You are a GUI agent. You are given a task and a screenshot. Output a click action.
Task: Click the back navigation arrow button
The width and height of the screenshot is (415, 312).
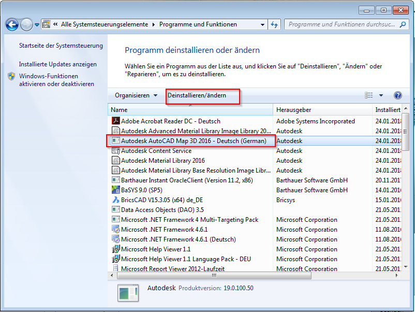[12, 24]
